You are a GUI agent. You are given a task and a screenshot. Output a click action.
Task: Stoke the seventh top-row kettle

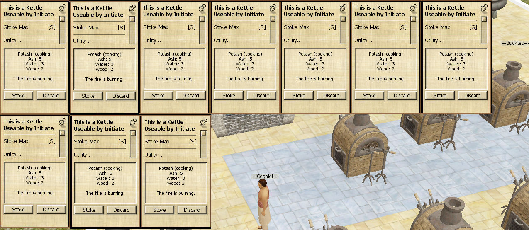click(440, 95)
